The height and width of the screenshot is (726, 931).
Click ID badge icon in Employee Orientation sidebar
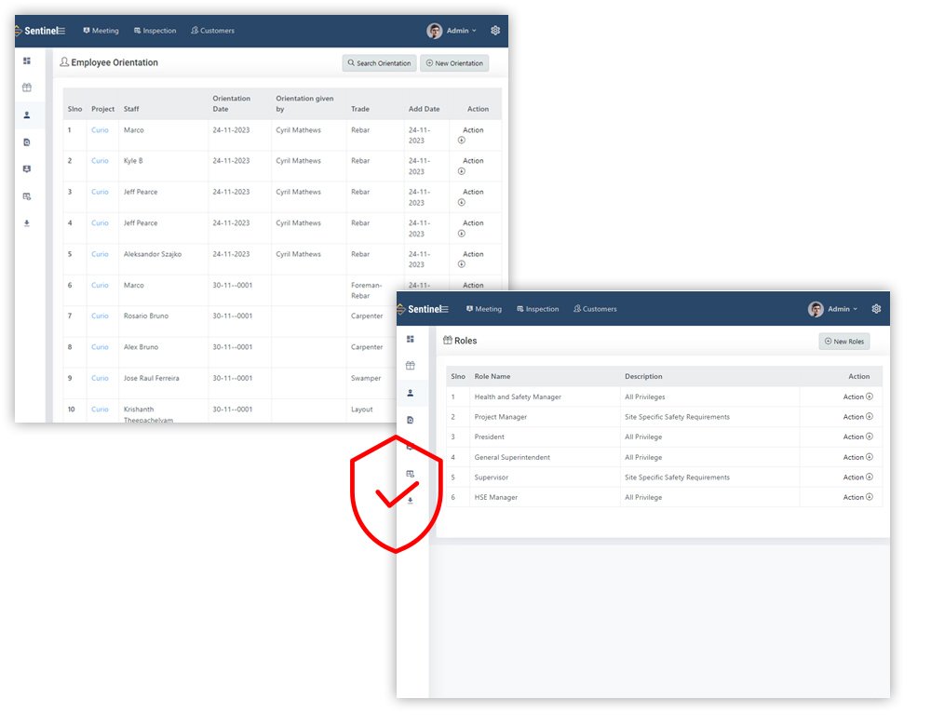[27, 169]
